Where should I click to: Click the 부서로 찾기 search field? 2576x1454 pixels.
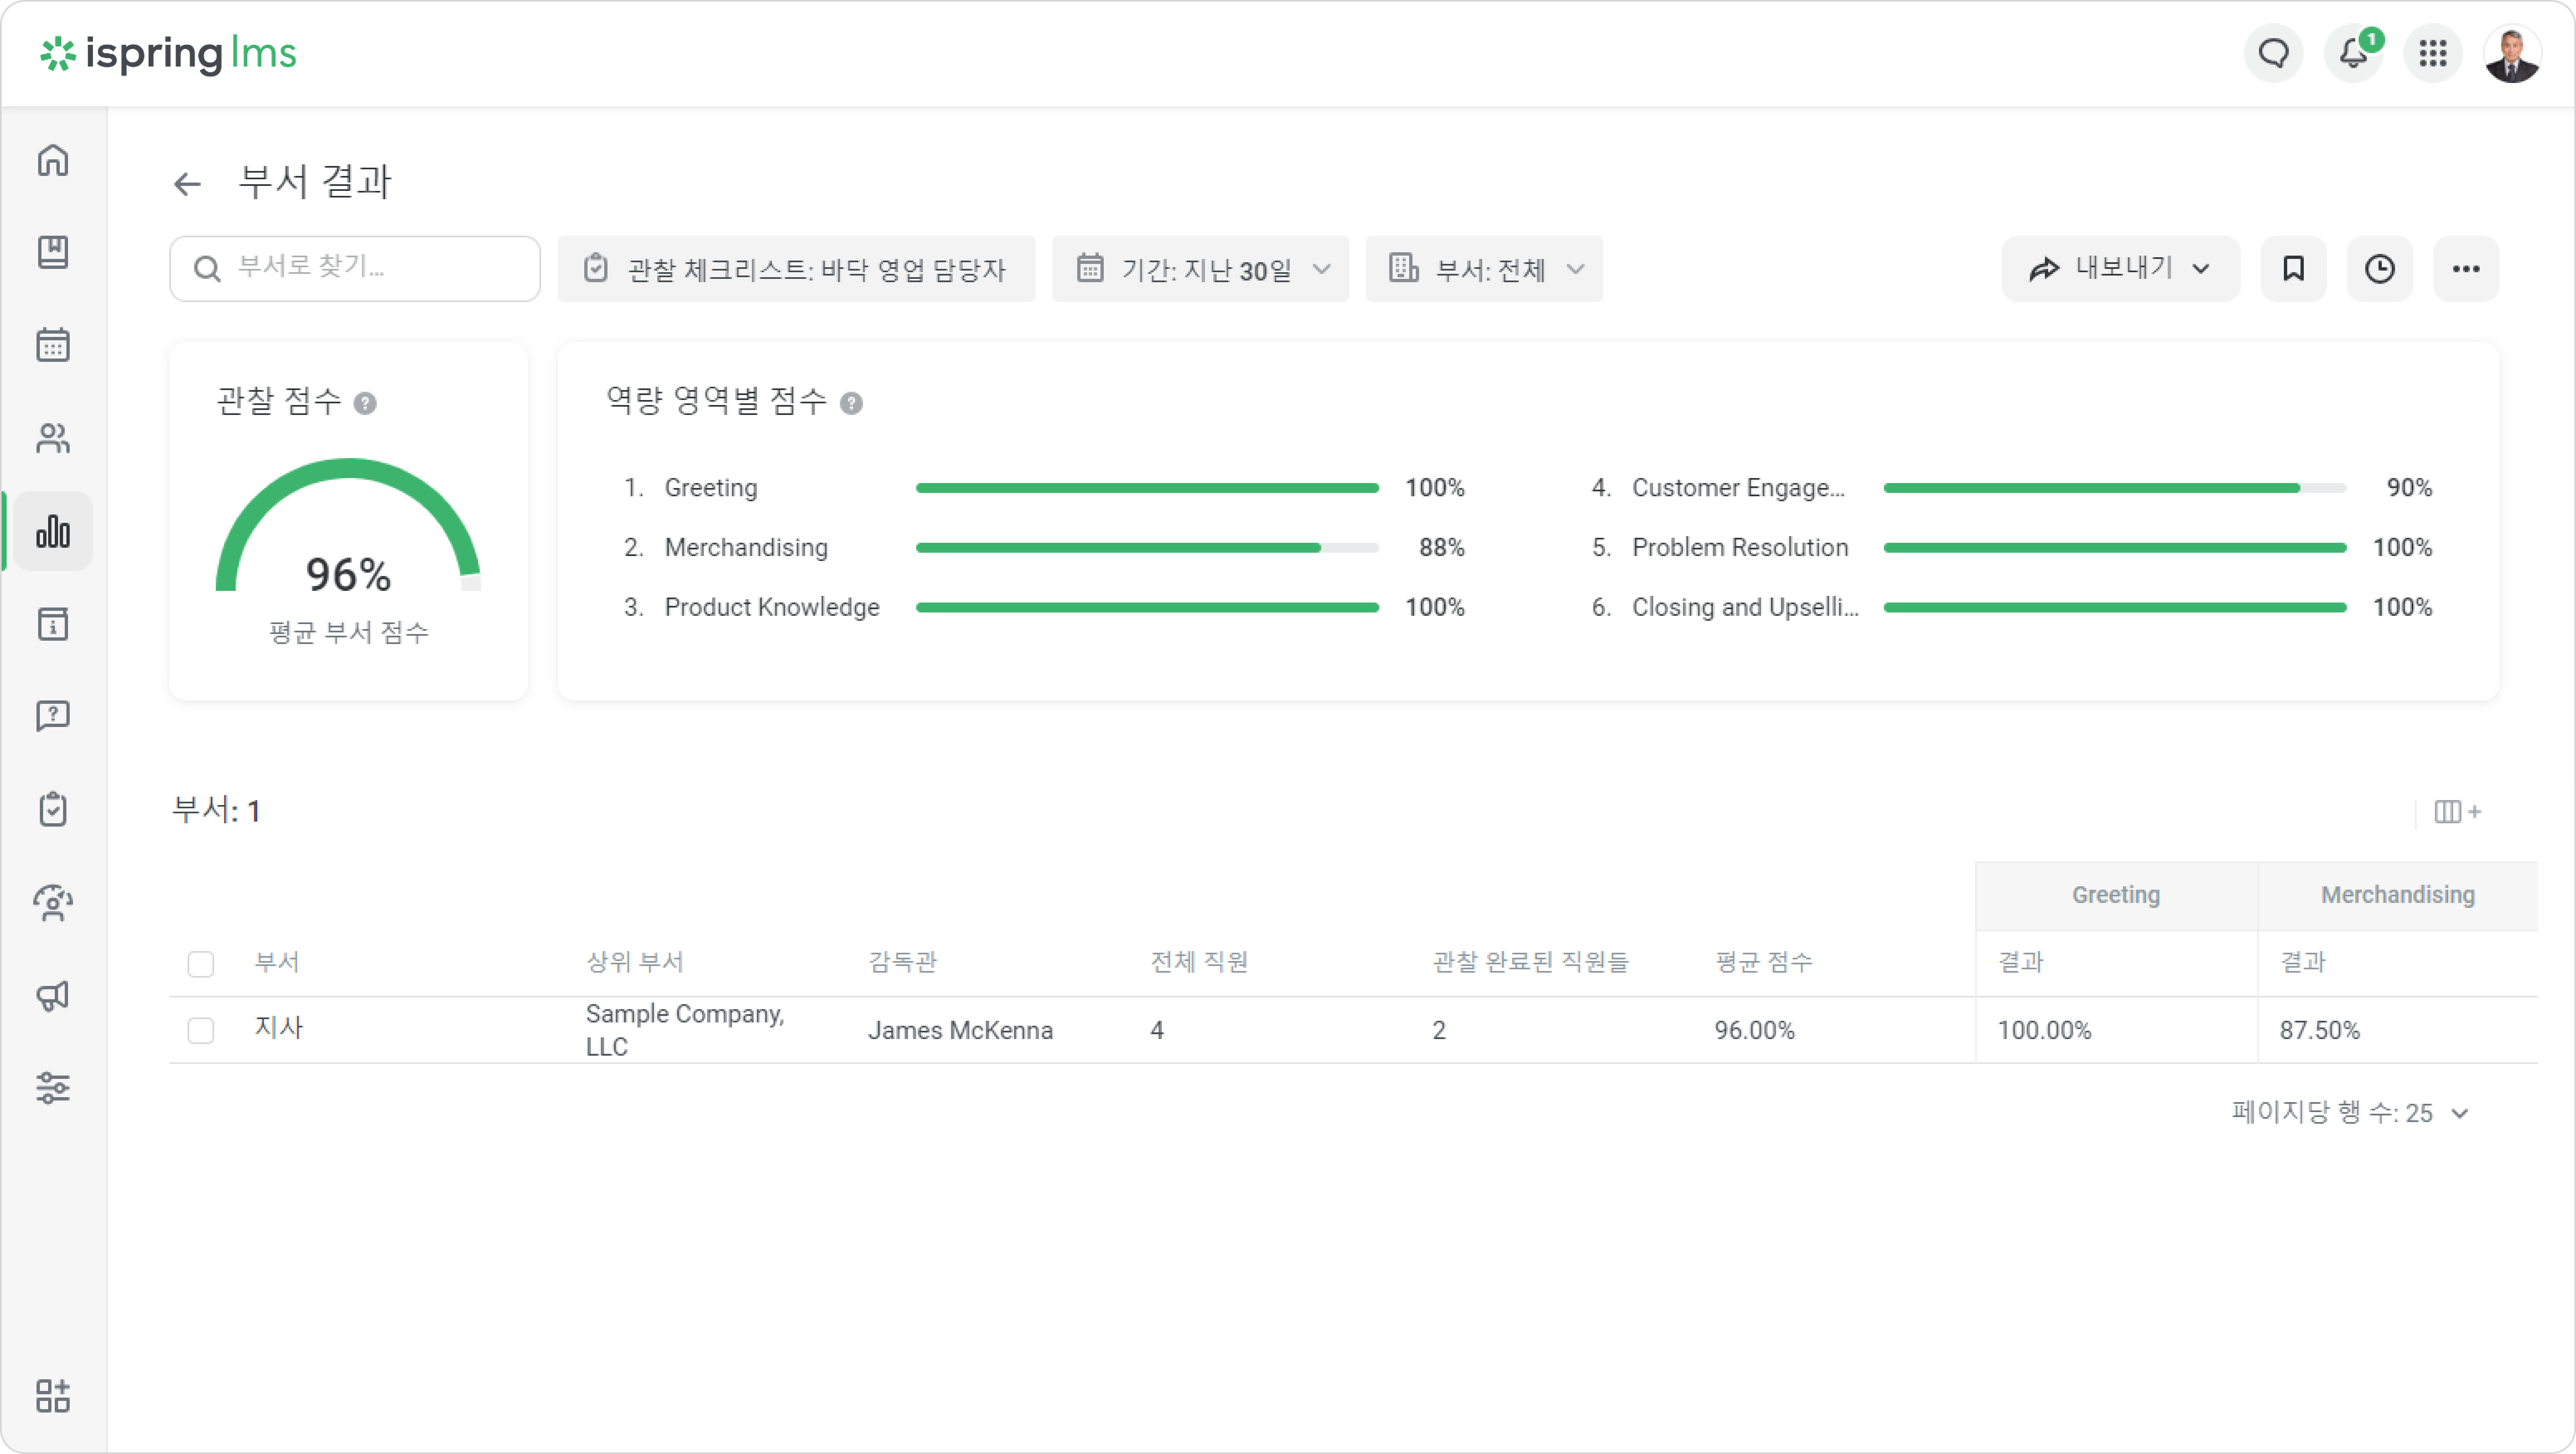[x=355, y=269]
